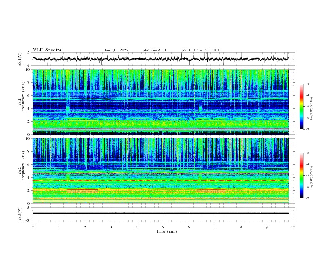Viewport: 330px width, 255px height.
Task: Click ch.2 color bar tick "-6"
Action: 307,187
